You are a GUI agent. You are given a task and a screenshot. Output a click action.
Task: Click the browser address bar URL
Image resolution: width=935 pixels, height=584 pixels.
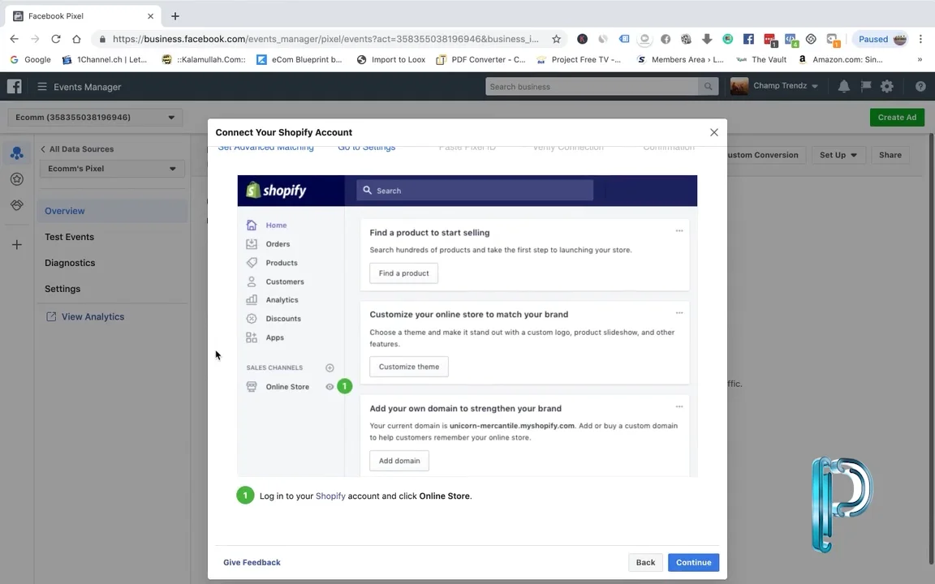coord(325,39)
